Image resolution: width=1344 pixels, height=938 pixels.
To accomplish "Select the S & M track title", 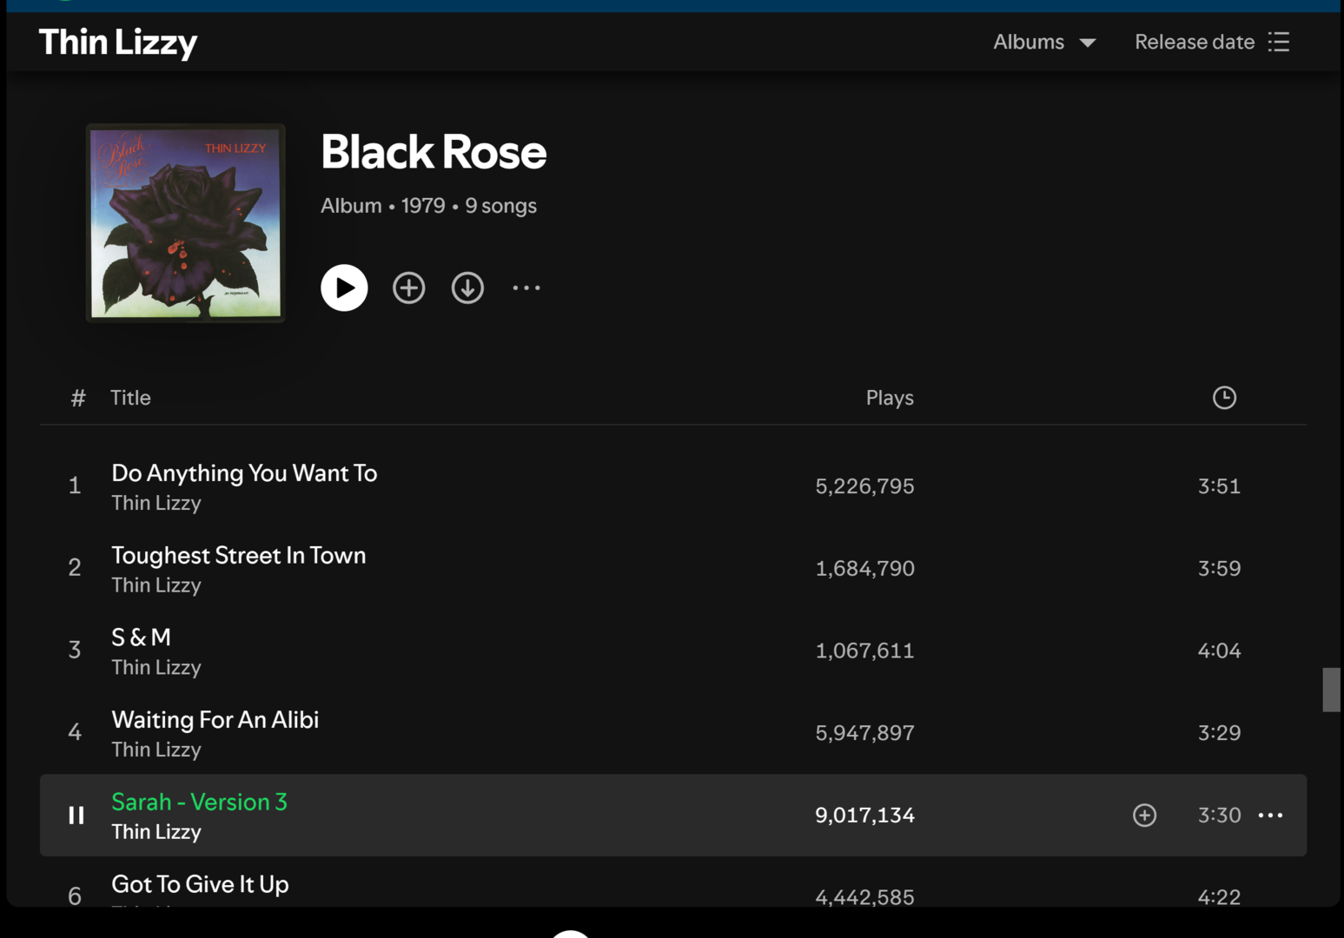I will tap(141, 637).
